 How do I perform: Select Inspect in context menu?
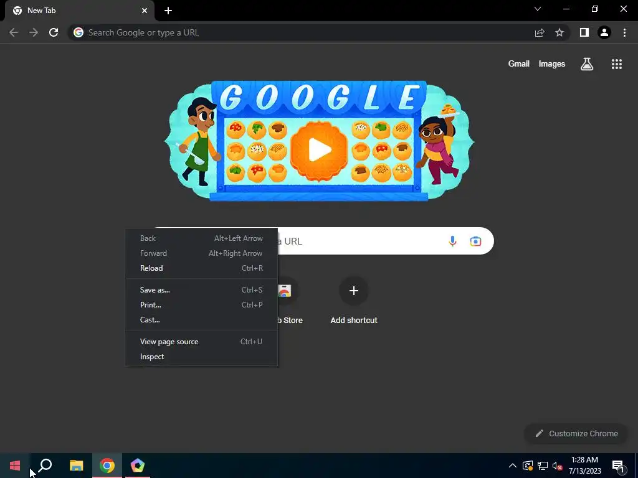coord(201,357)
